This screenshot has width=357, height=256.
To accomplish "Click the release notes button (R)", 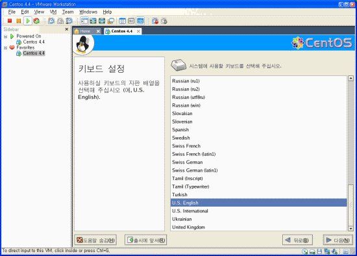I will coord(145,240).
